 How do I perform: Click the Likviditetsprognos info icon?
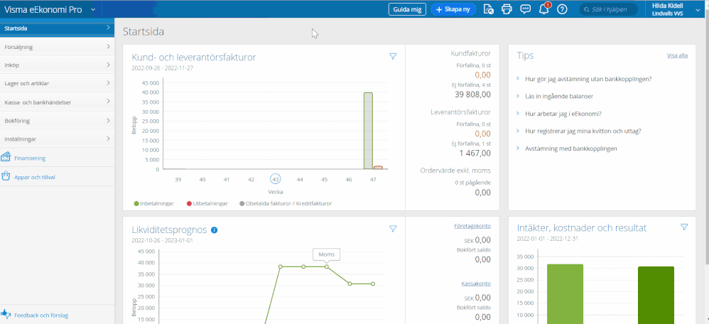pyautogui.click(x=215, y=230)
